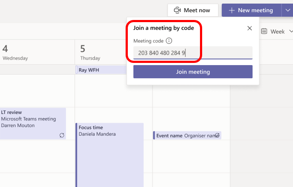Select the Thursday 5 day header
Image resolution: width=293 pixels, height=187 pixels.
coord(90,52)
